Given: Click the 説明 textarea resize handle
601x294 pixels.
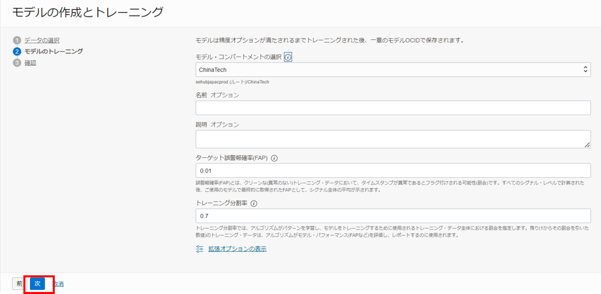Looking at the screenshot, I should coord(587,144).
